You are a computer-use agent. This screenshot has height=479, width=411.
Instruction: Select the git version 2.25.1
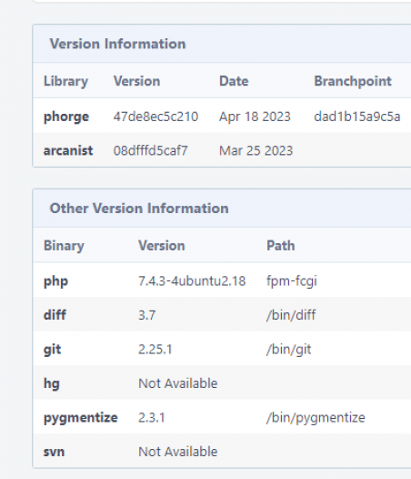[155, 349]
